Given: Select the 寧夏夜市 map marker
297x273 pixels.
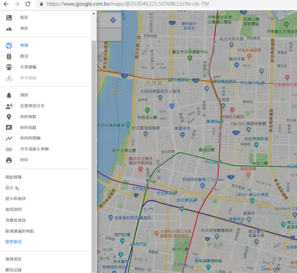Looking at the screenshot, I should 182,135.
